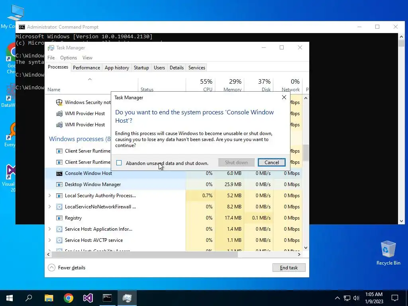This screenshot has height=306, width=408.
Task: Click the Service Host: AVCTP service gear icon
Action: 59,240
